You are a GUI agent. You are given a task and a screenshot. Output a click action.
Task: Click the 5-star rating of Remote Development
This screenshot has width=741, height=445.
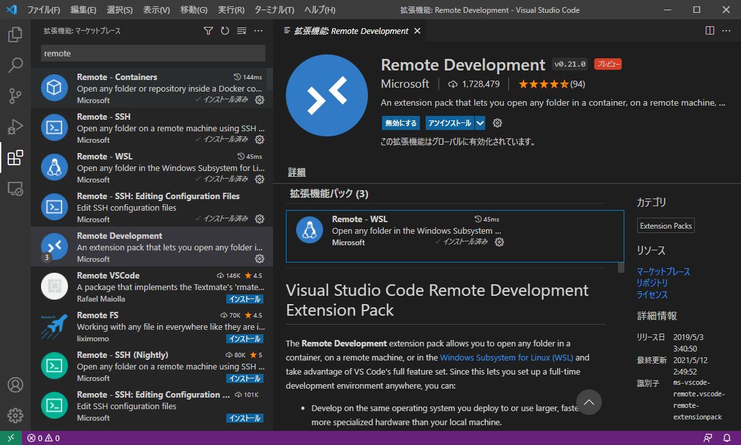[x=543, y=84]
